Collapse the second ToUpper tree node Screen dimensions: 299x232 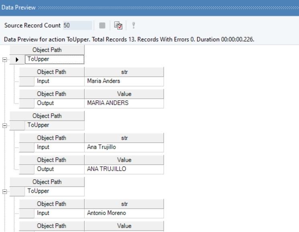click(x=4, y=125)
